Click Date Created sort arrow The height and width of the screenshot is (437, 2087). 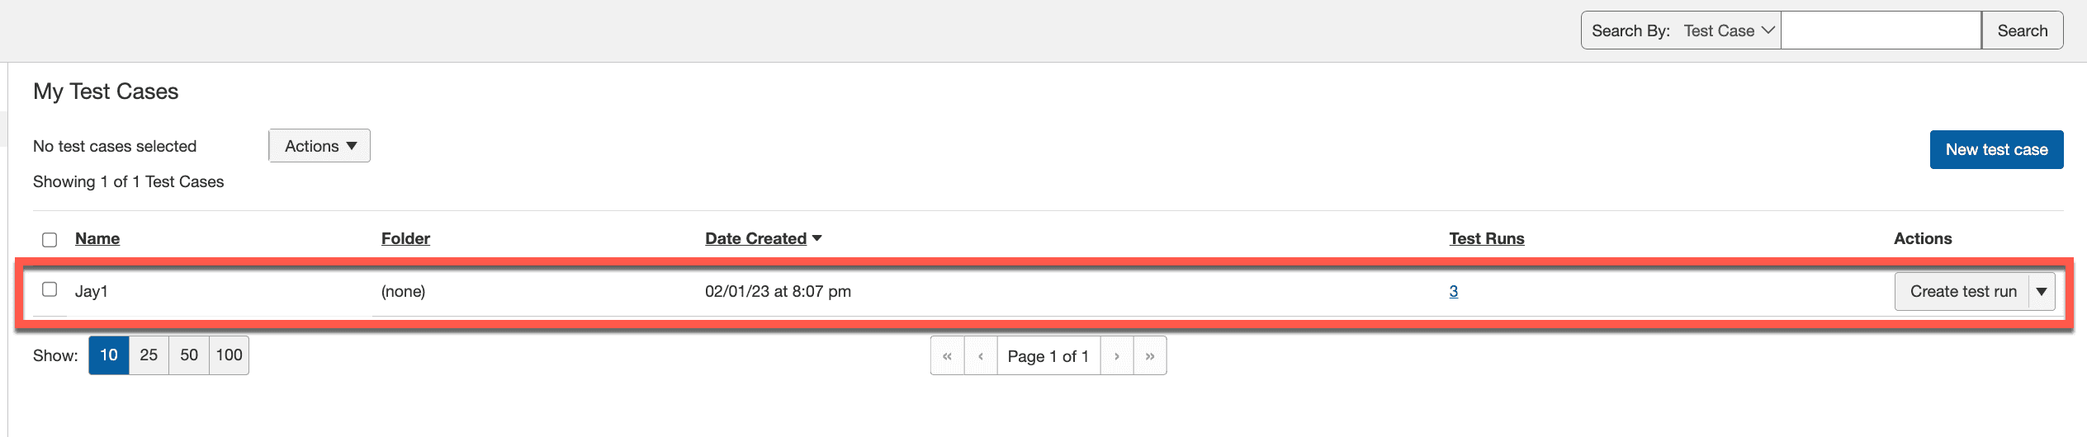point(817,238)
